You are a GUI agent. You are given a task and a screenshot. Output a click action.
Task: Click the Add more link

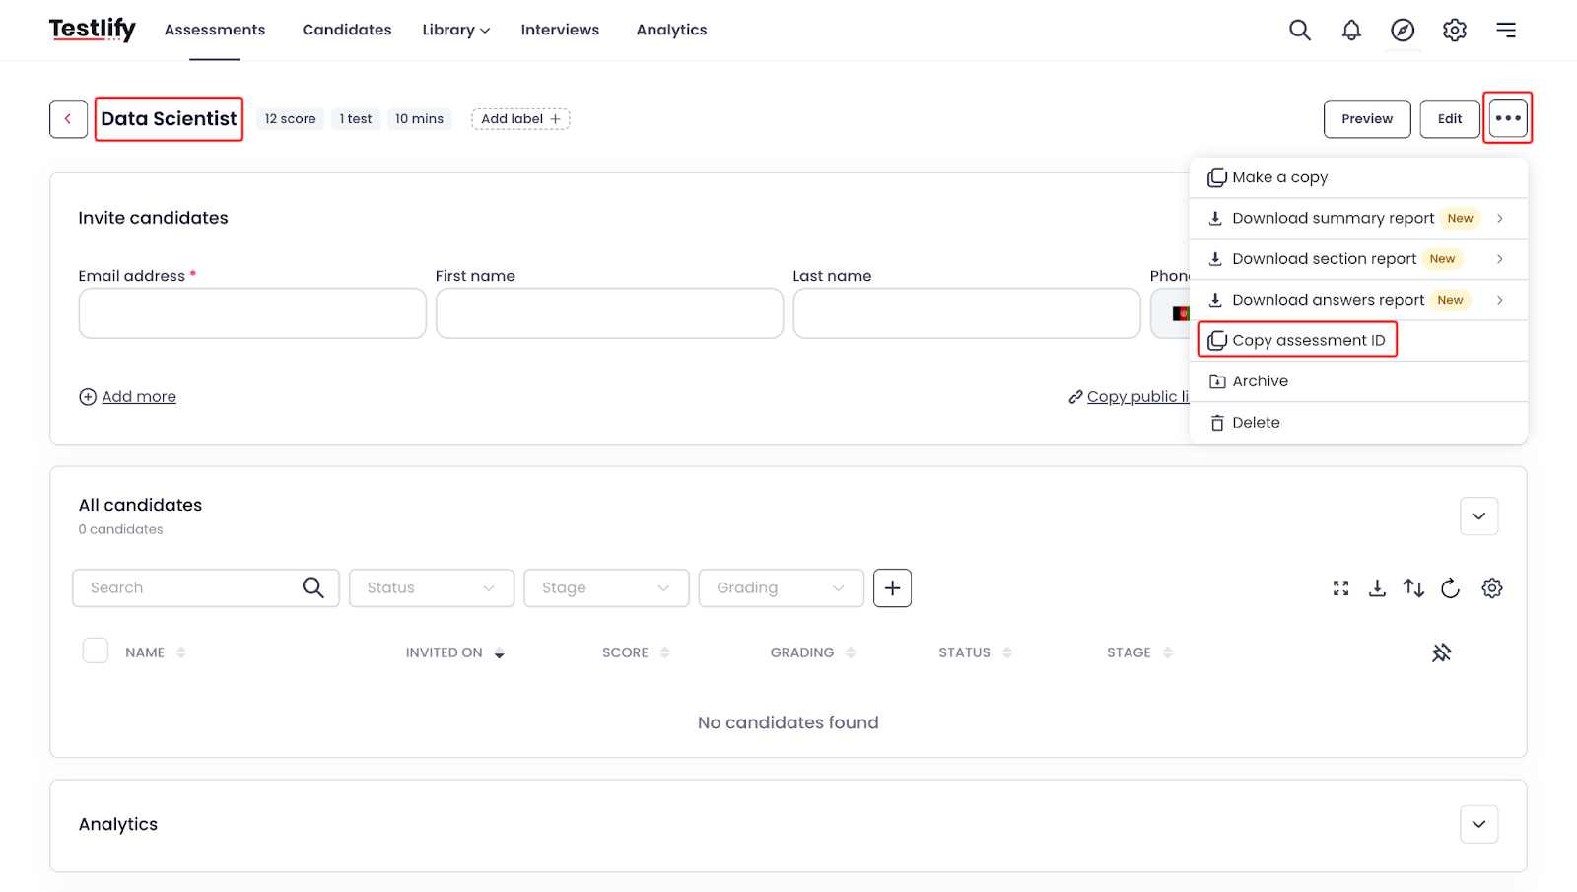128,397
